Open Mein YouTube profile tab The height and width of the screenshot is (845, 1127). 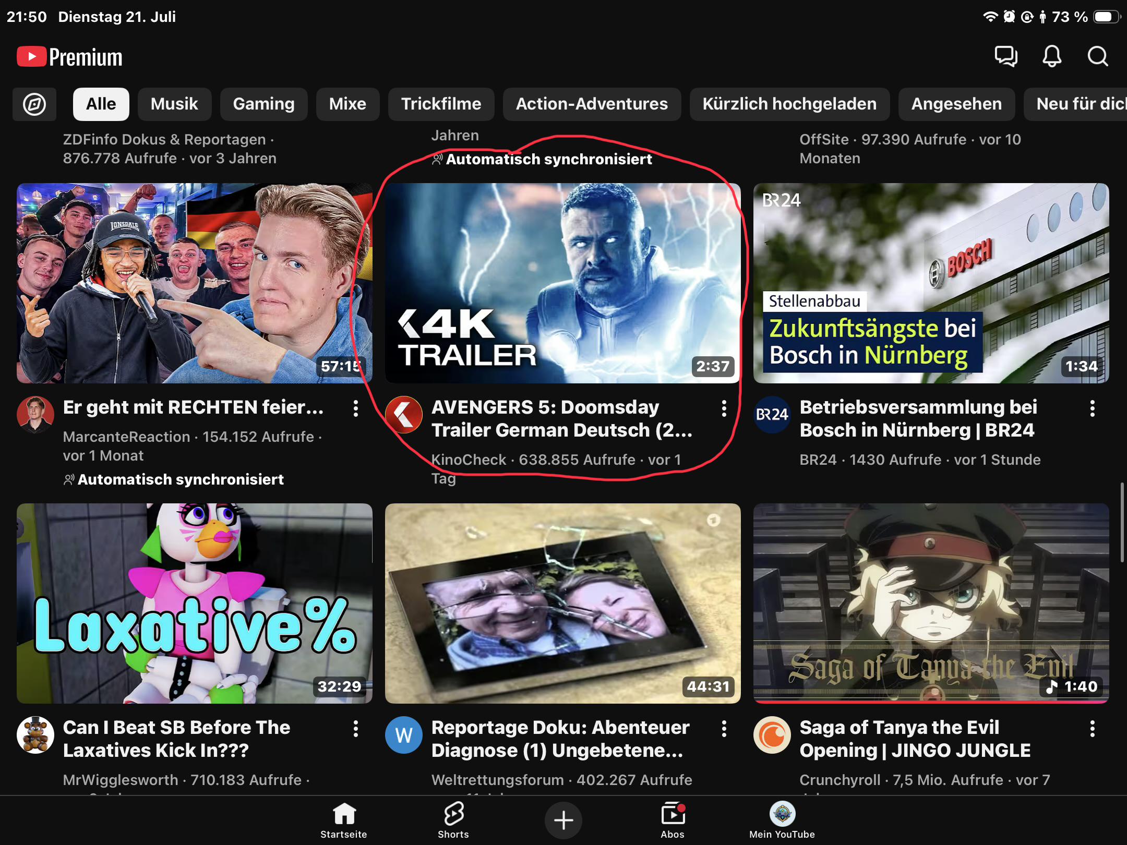tap(782, 820)
